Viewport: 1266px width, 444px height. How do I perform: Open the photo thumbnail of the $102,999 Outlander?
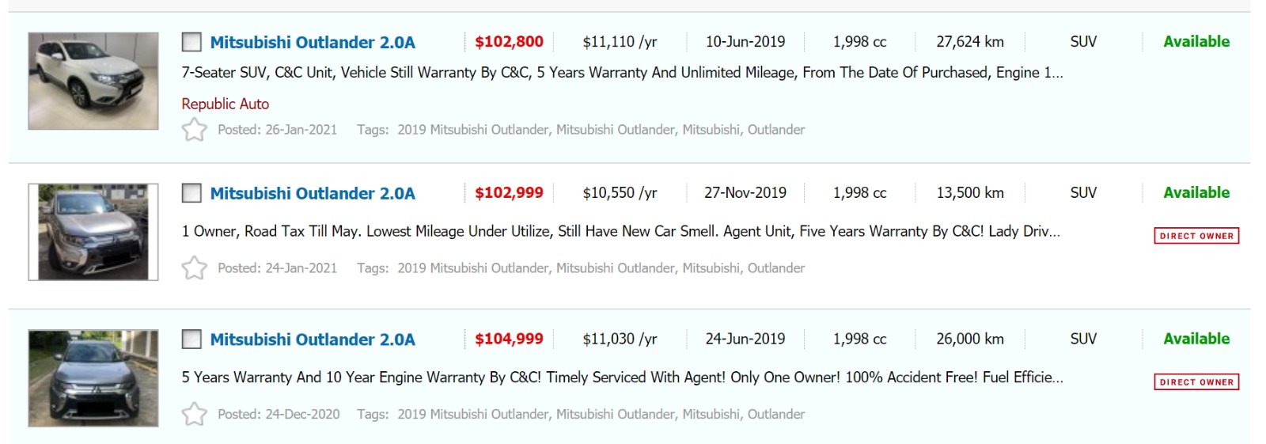click(x=93, y=232)
